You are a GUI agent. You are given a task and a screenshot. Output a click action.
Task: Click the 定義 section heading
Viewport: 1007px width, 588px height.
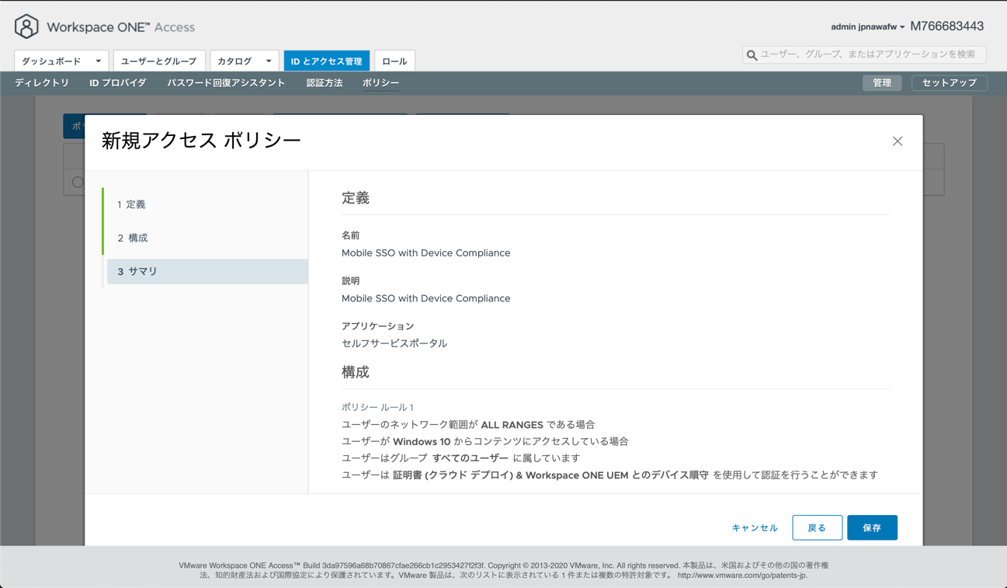pos(356,198)
